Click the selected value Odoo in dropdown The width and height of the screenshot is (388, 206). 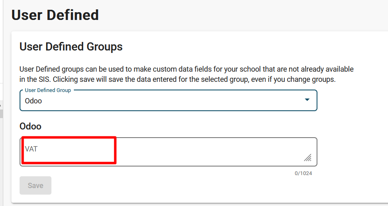coord(33,101)
